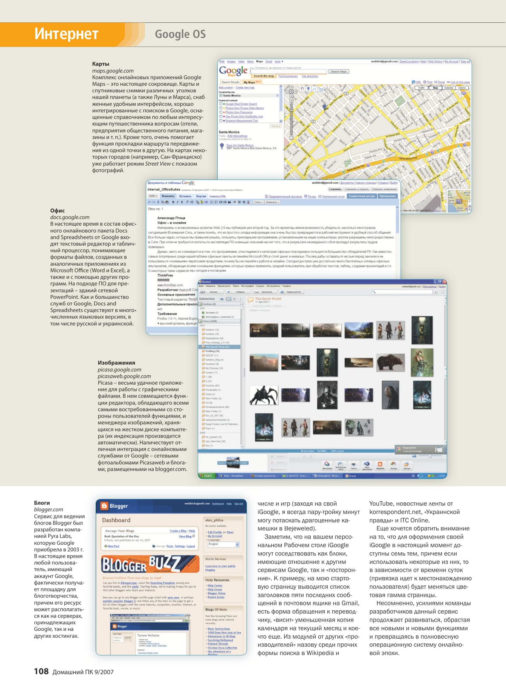Uncheck the Santa Monica map checkbox
The height and width of the screenshot is (699, 506).
pos(221,96)
